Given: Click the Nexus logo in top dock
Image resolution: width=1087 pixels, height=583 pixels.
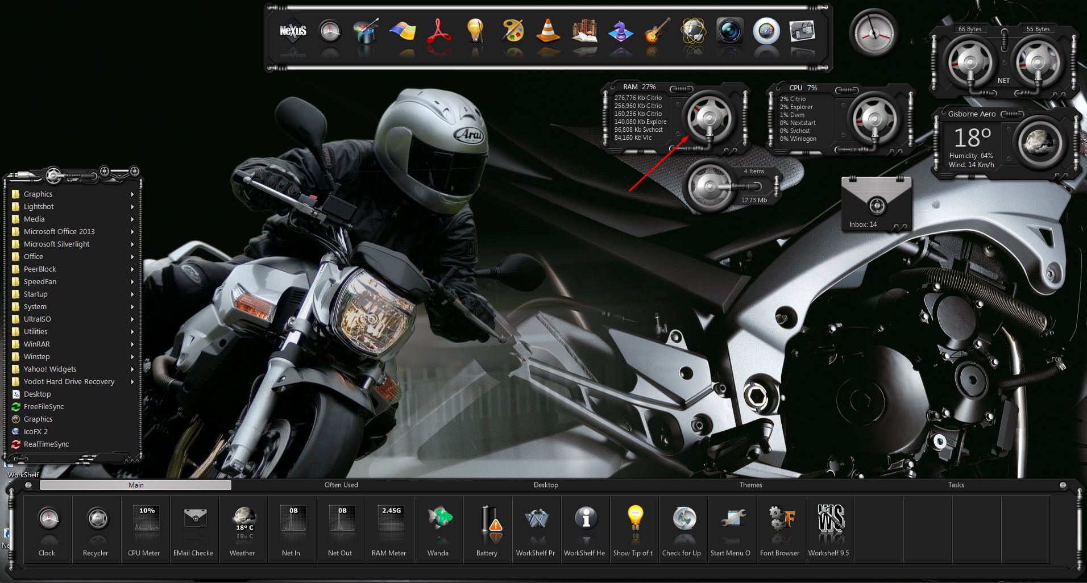Looking at the screenshot, I should (x=293, y=31).
